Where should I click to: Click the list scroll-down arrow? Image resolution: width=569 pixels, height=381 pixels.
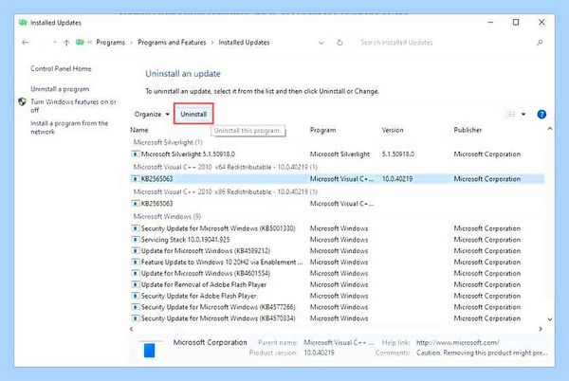coord(550,319)
